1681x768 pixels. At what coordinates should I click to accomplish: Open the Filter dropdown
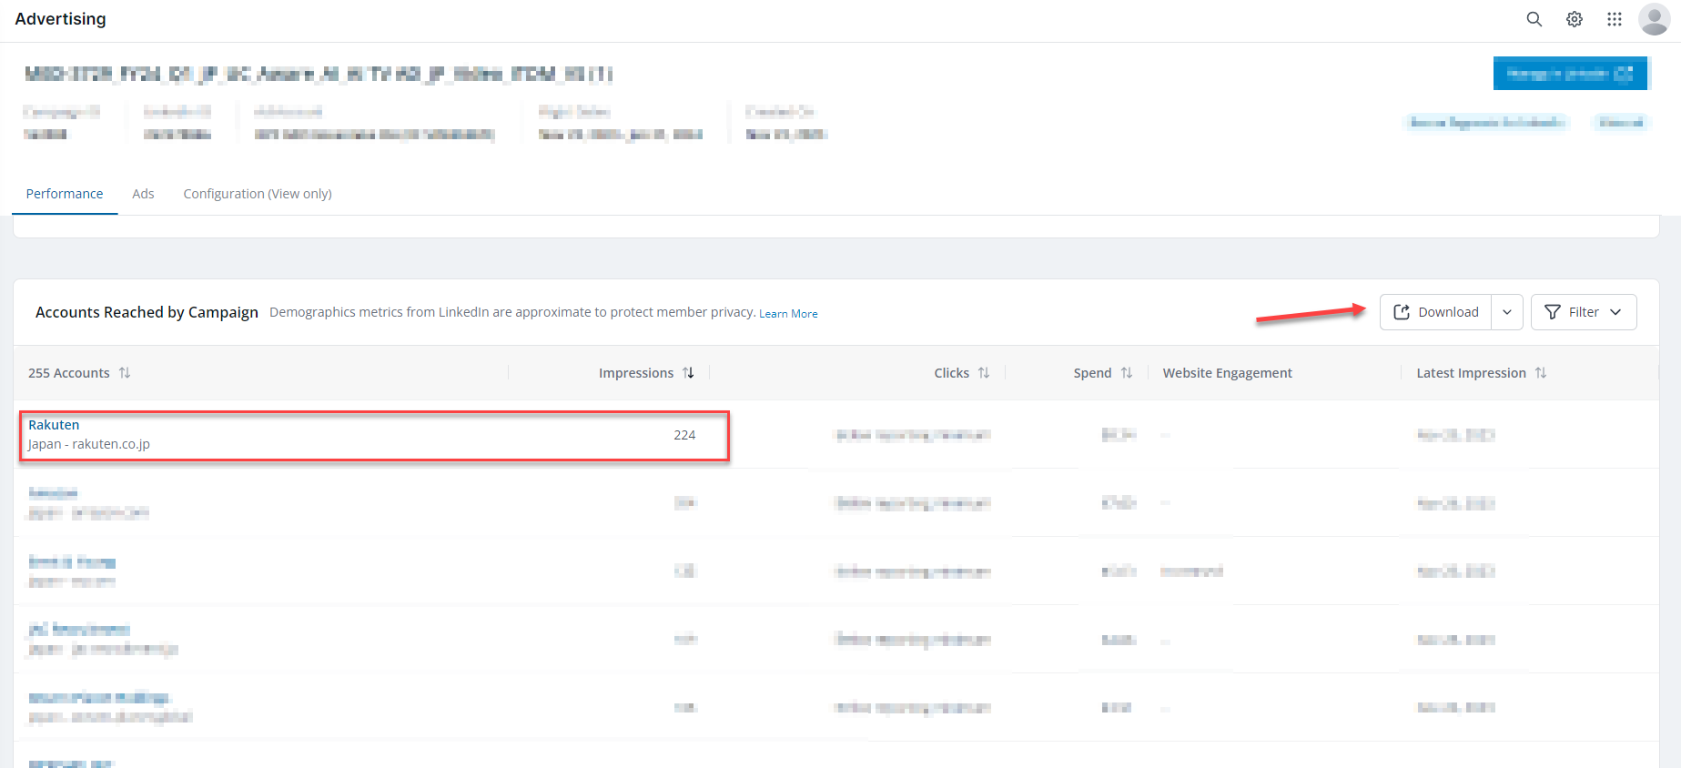tap(1584, 312)
